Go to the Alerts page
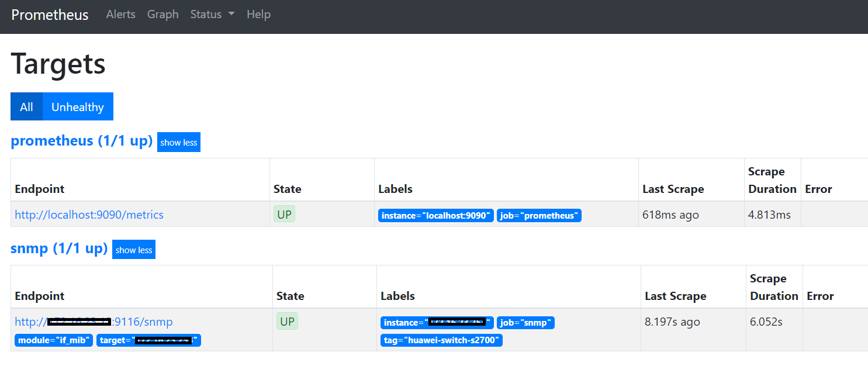 click(120, 15)
